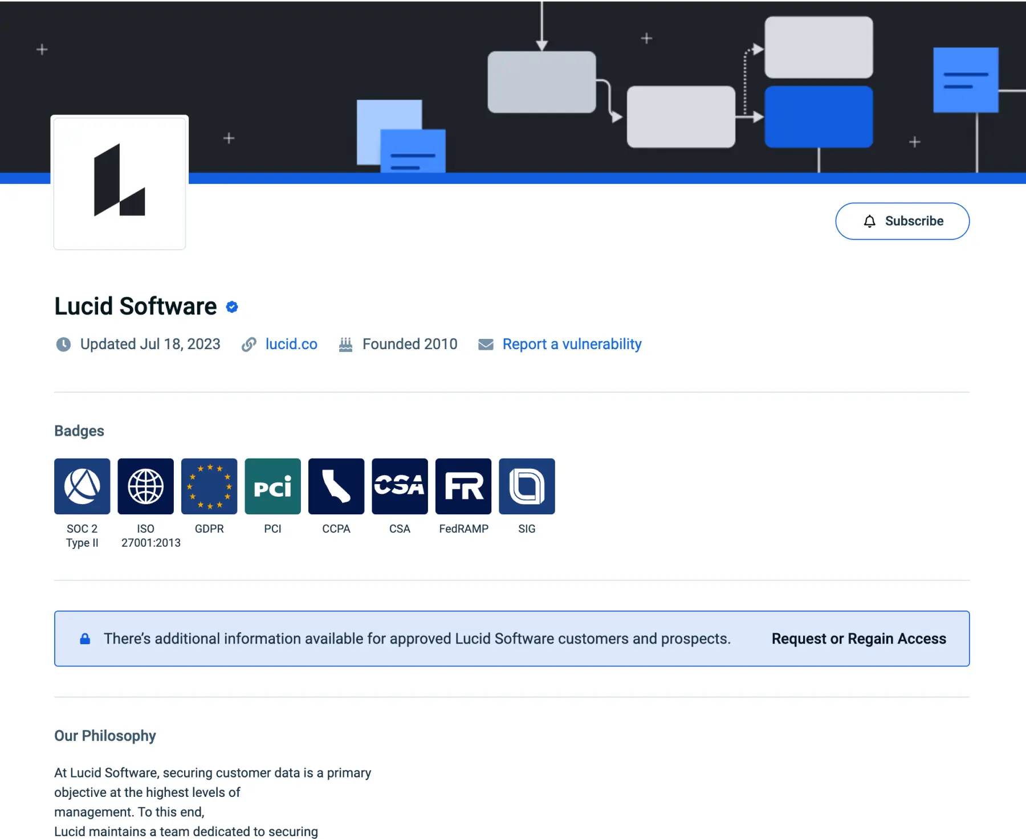The width and height of the screenshot is (1026, 839).
Task: Click the clock icon beside Updated date
Action: [x=63, y=345]
